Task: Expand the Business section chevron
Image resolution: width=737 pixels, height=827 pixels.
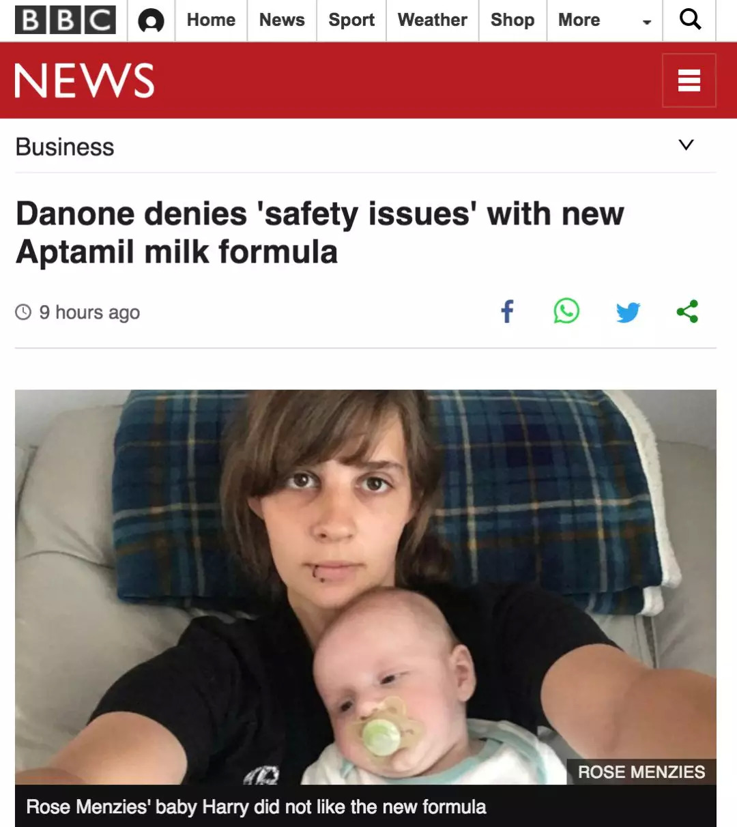Action: [x=687, y=145]
